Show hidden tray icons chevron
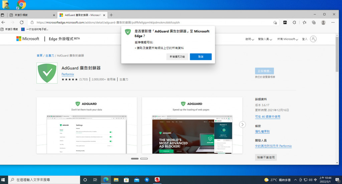Viewport: 342px width, 184px height. coord(295,180)
